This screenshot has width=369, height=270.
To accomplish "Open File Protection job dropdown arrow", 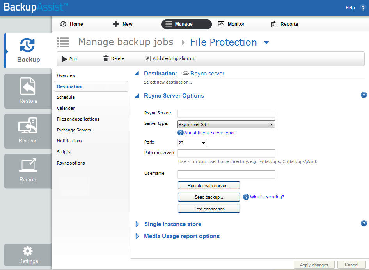I will [266, 42].
